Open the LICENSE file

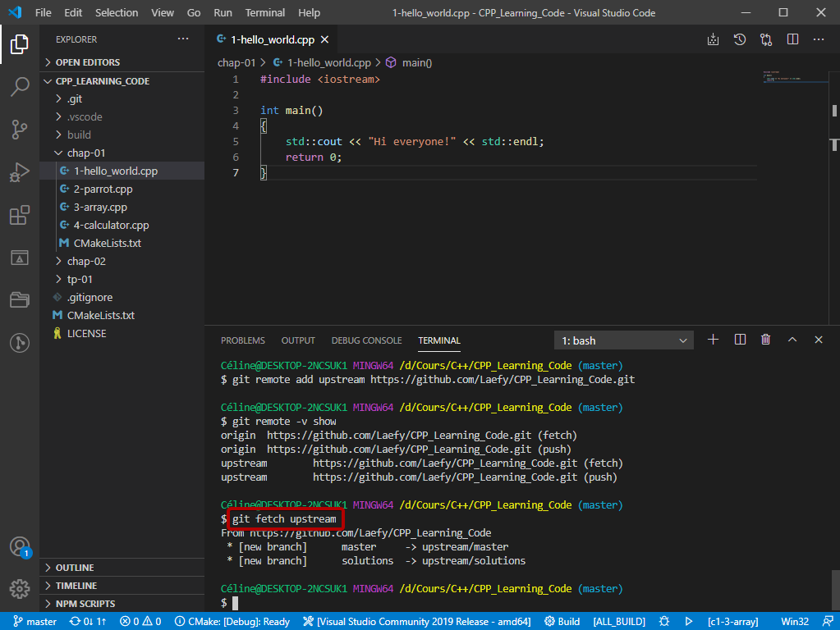pyautogui.click(x=122, y=334)
